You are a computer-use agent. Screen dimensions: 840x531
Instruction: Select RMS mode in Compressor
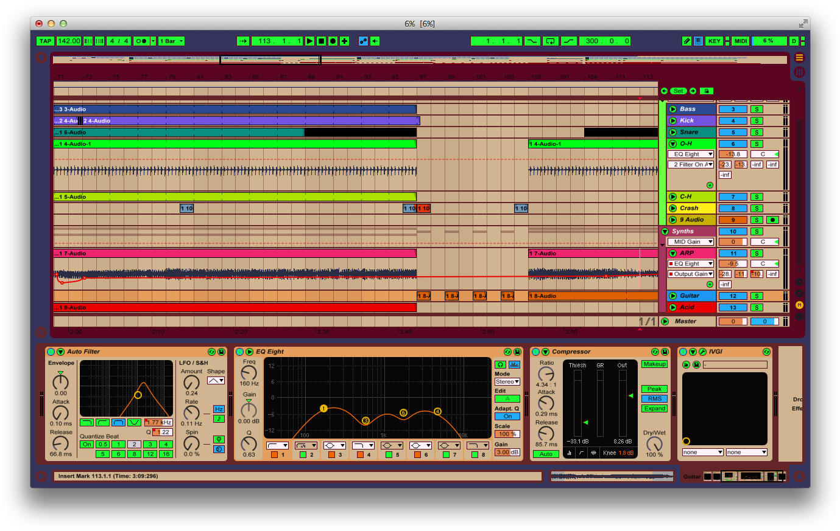pos(654,399)
